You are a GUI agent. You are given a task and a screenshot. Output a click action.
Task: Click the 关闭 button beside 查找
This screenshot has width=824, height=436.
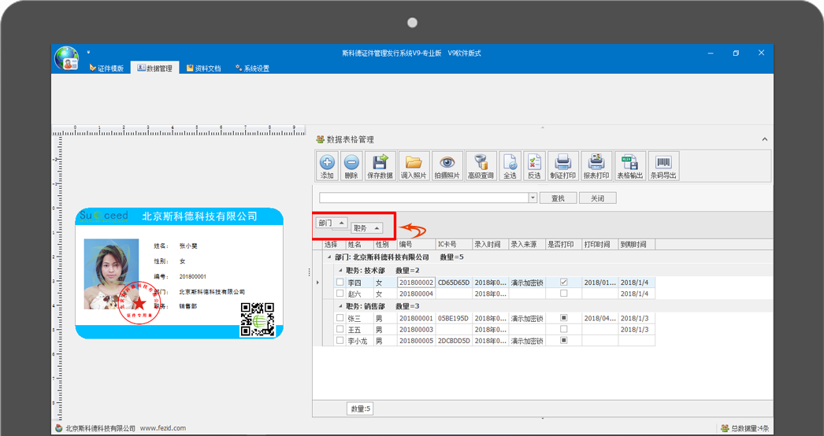(597, 198)
